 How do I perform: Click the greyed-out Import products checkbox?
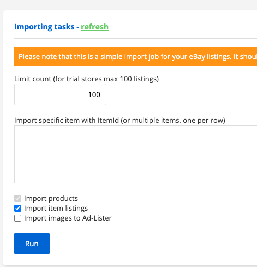pos(17,198)
